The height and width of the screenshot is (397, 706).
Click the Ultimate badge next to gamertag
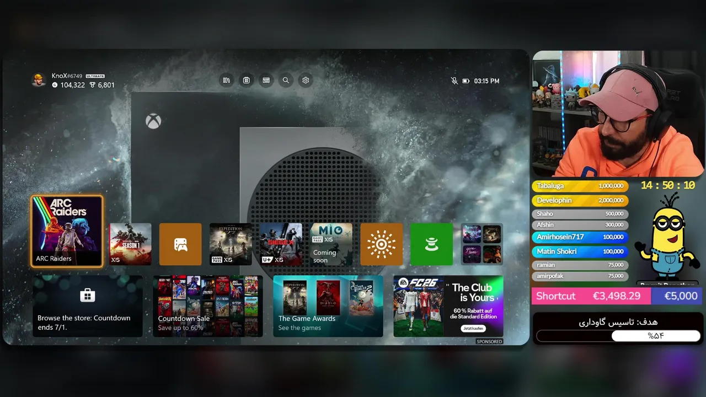tap(95, 76)
